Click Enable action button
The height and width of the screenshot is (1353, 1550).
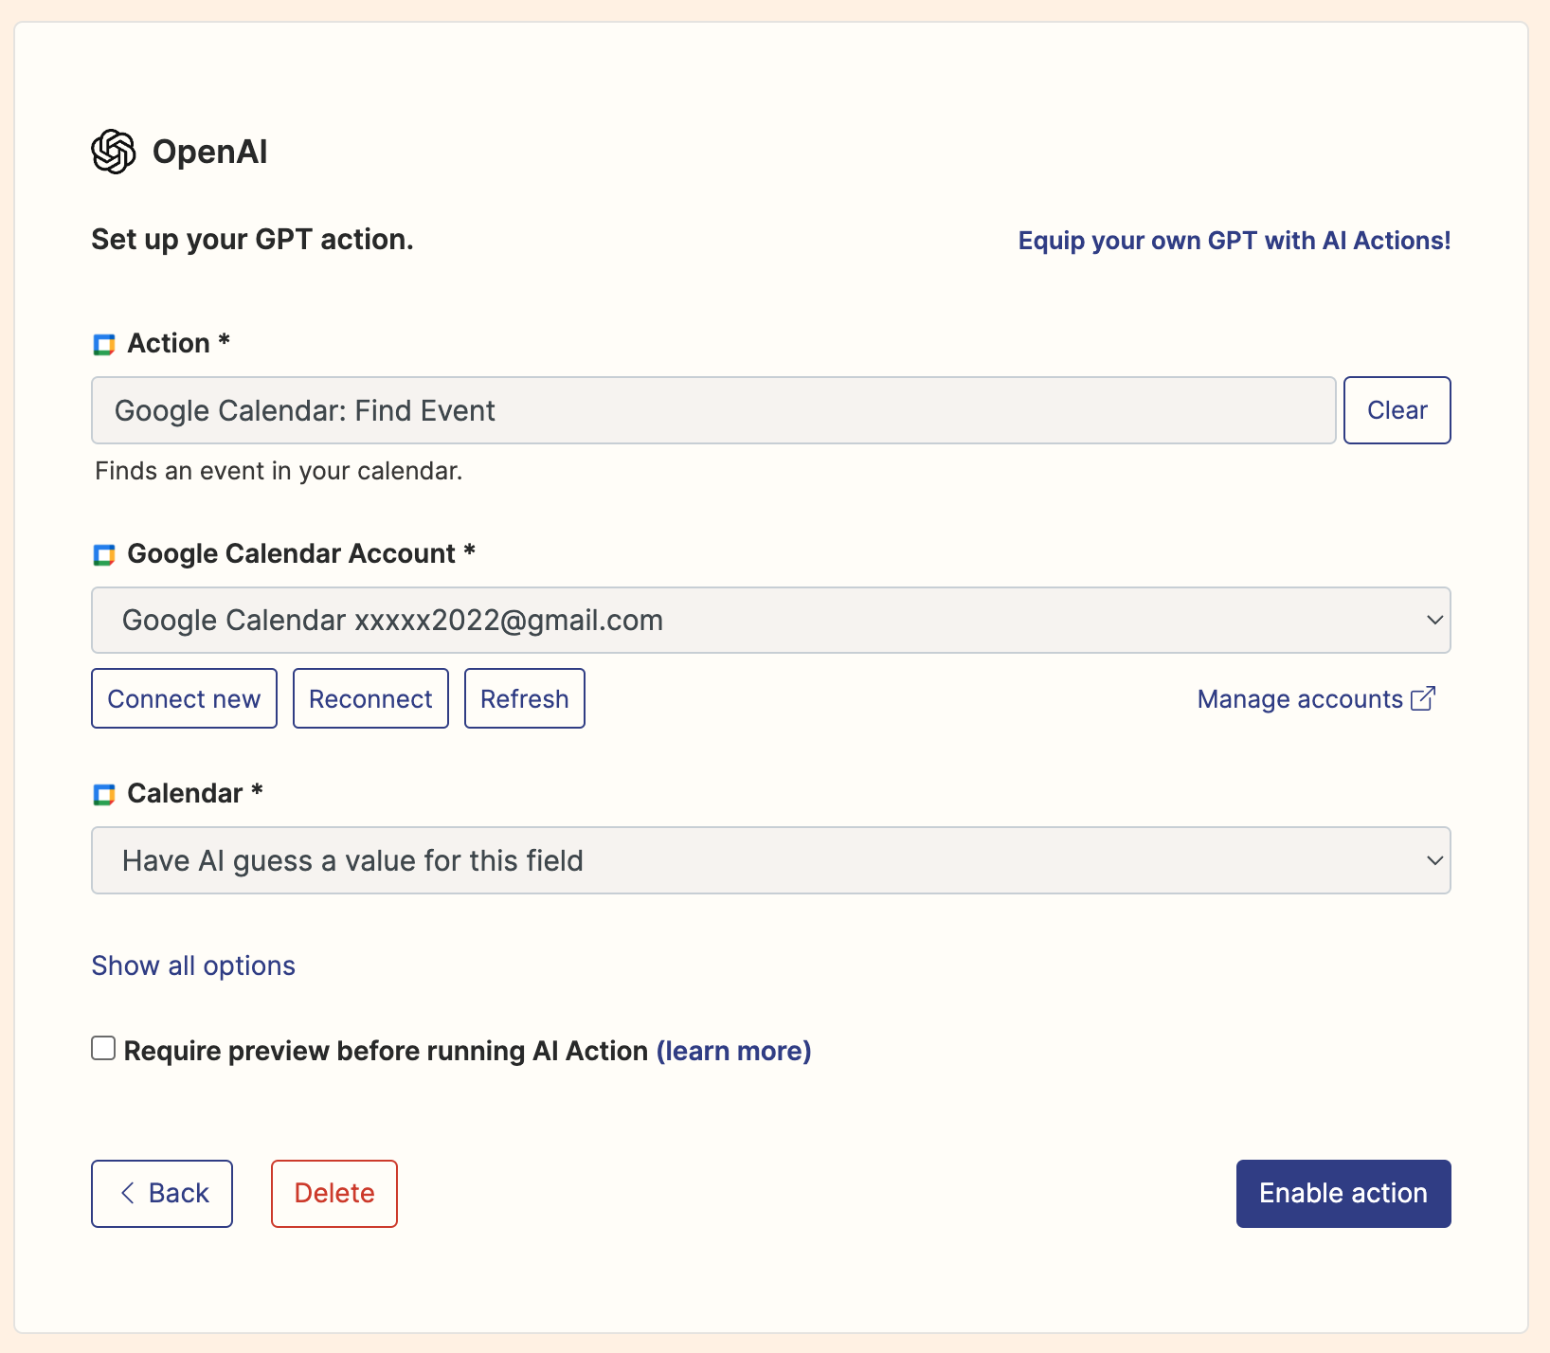coord(1343,1194)
